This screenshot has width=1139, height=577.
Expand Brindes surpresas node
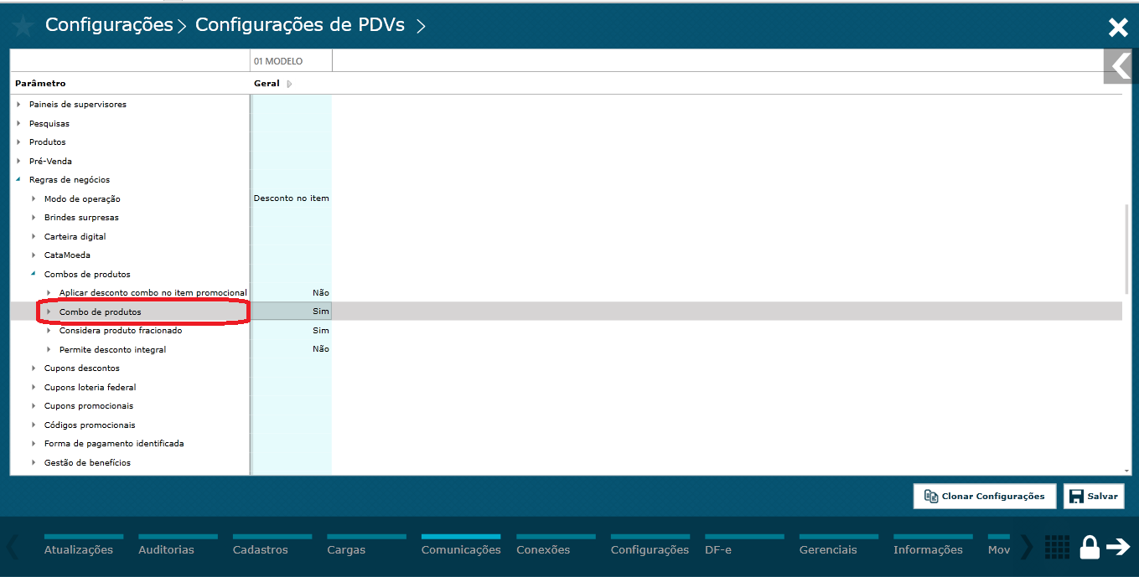(x=34, y=218)
